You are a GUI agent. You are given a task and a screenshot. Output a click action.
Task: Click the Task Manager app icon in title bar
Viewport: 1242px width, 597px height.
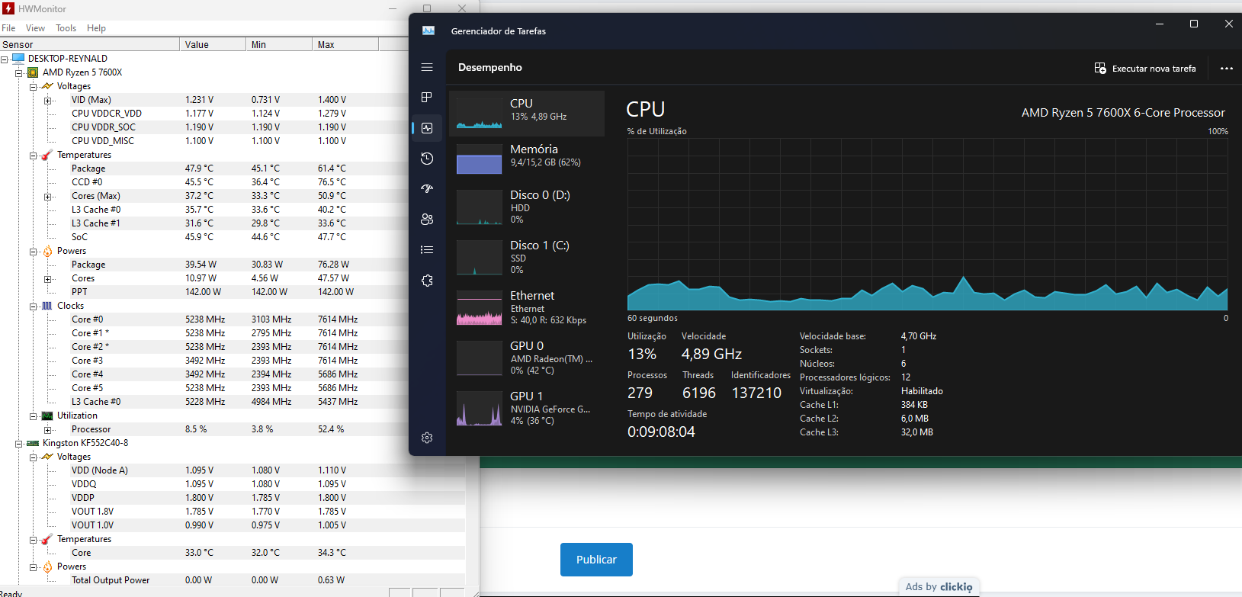point(428,30)
